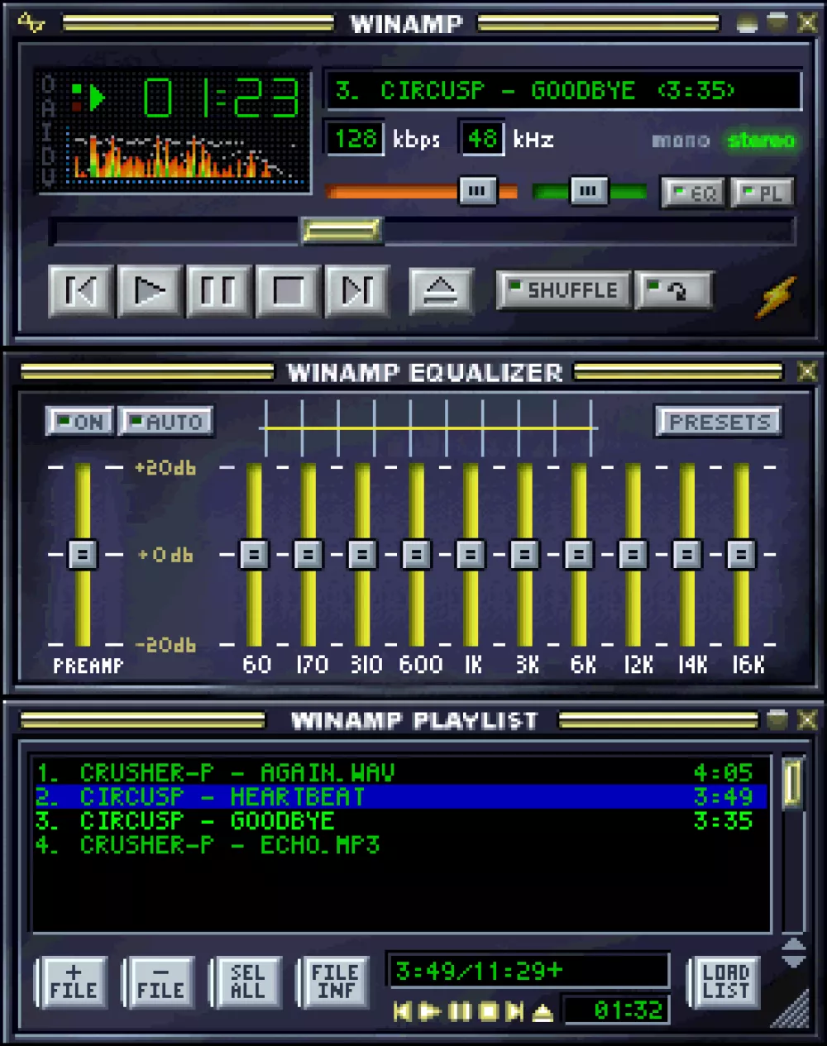Image resolution: width=827 pixels, height=1046 pixels.
Task: Go to the previous track icon
Action: [79, 290]
